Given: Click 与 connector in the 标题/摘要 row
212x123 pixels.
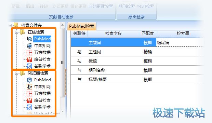Looking at the screenshot, I should (x=79, y=80).
